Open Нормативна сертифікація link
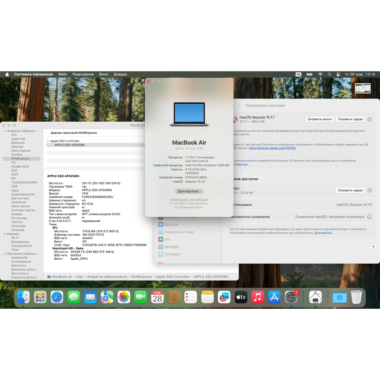380x380 pixels. click(189, 199)
